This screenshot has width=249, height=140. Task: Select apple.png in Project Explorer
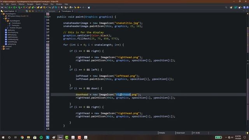(x=11, y=30)
